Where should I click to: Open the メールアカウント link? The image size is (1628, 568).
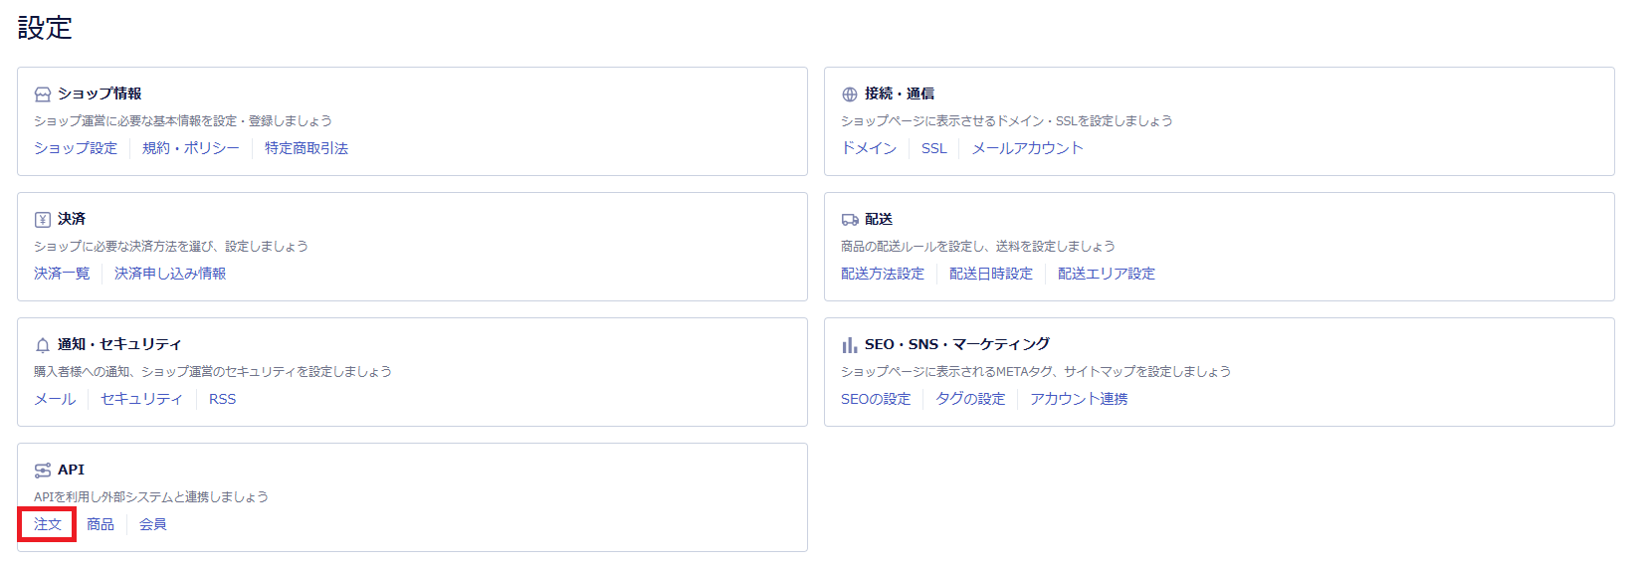1027,148
